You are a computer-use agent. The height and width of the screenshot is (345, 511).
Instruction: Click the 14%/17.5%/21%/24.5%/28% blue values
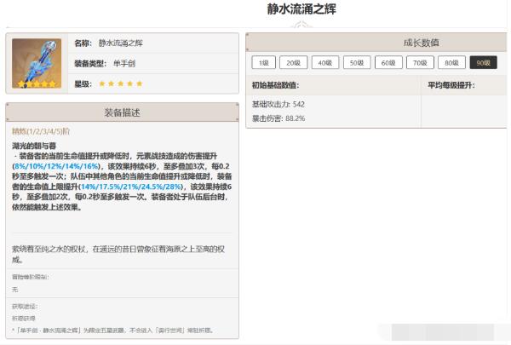131,187
